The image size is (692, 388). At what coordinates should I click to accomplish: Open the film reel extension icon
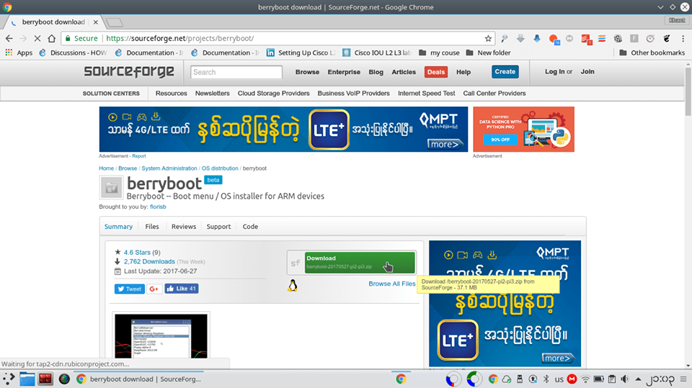pos(618,39)
